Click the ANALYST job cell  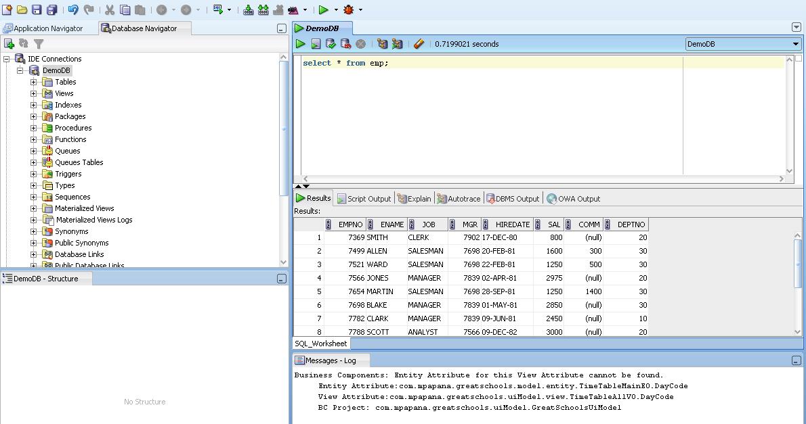click(427, 332)
